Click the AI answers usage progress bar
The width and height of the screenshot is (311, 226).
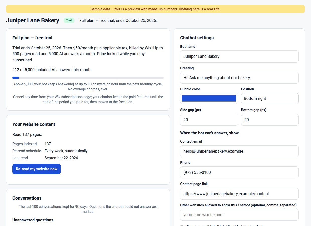point(88,78)
